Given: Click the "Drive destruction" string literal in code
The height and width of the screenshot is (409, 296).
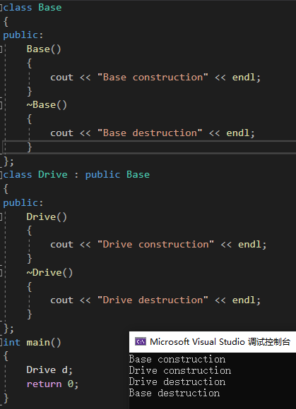Looking at the screenshot, I should point(153,300).
